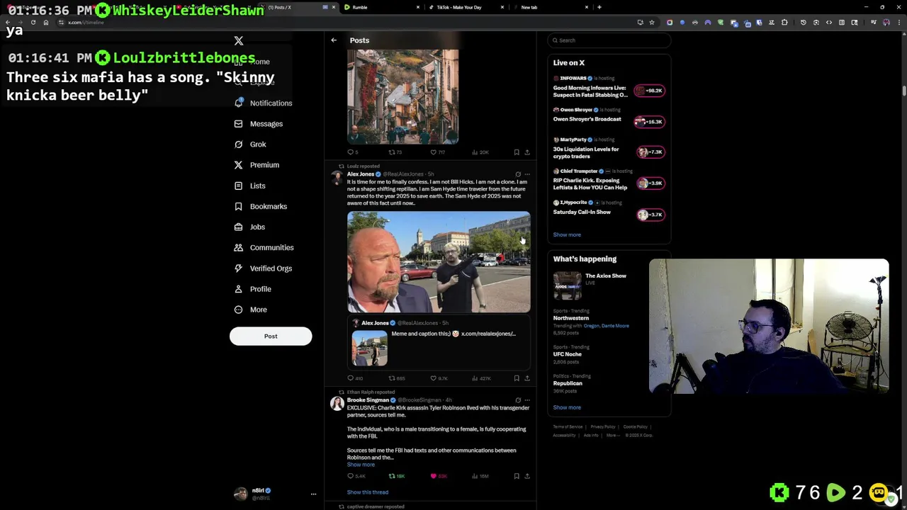
Task: Open Profile person icon
Action: tap(239, 289)
